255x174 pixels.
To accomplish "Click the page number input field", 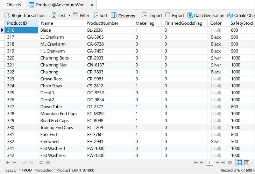I will 210,163.
